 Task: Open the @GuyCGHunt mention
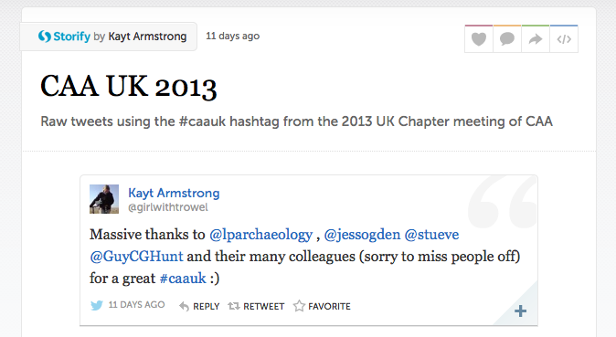136,257
